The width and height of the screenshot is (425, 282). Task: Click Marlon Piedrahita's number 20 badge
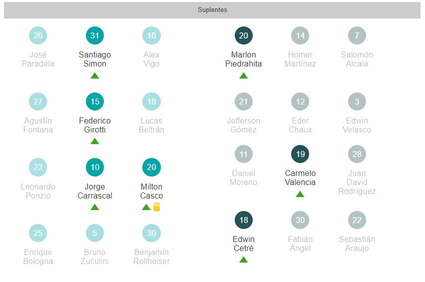coord(243,35)
